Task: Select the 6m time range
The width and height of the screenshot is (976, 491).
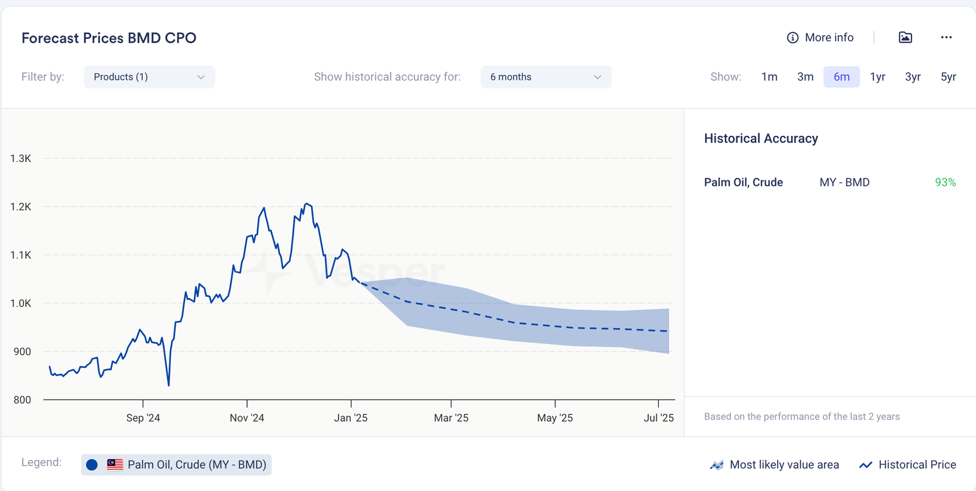Action: (x=841, y=77)
